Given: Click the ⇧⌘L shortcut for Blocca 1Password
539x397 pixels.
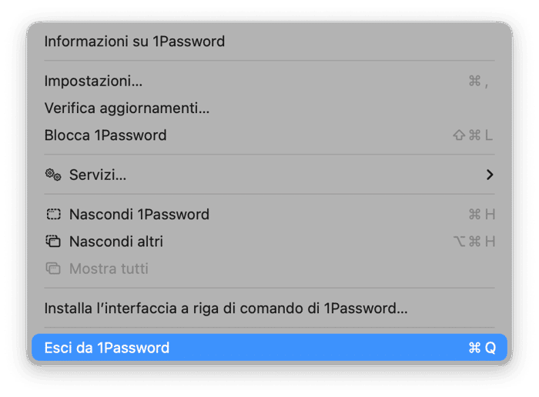Looking at the screenshot, I should (x=473, y=135).
